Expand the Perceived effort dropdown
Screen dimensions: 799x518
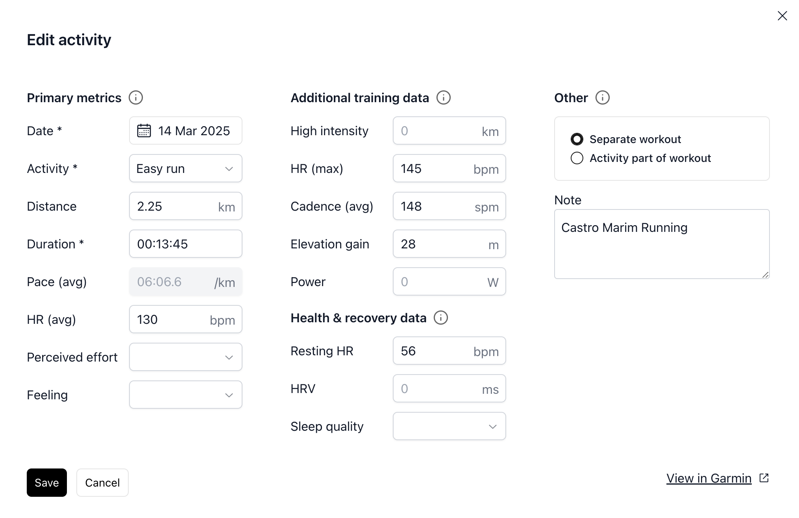click(x=186, y=357)
